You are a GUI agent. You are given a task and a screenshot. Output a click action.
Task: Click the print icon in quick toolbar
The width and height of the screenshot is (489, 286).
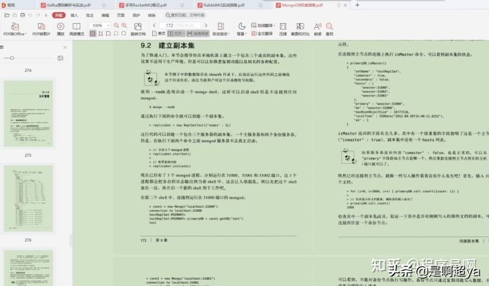click(x=22, y=15)
